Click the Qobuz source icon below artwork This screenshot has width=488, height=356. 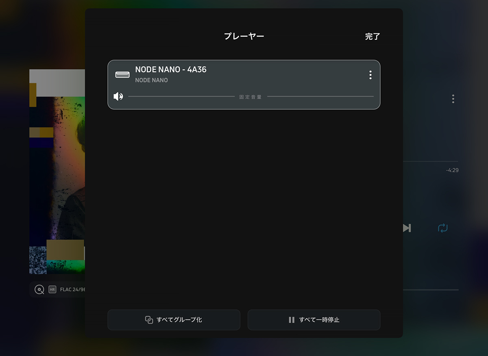tap(39, 290)
